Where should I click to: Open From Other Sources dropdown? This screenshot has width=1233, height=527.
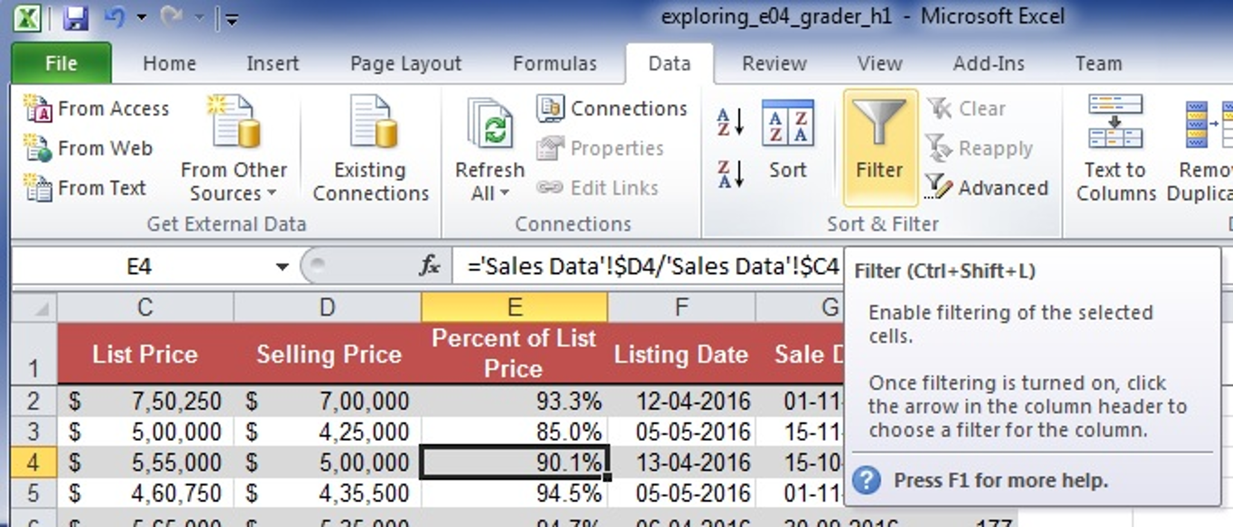pos(234,149)
